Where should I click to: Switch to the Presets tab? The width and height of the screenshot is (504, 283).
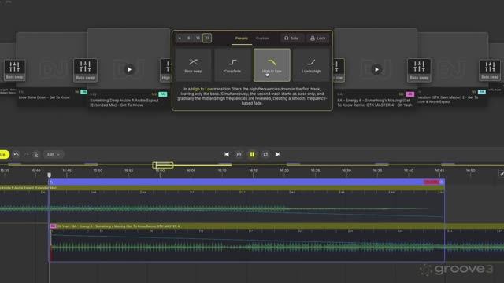[x=242, y=39]
